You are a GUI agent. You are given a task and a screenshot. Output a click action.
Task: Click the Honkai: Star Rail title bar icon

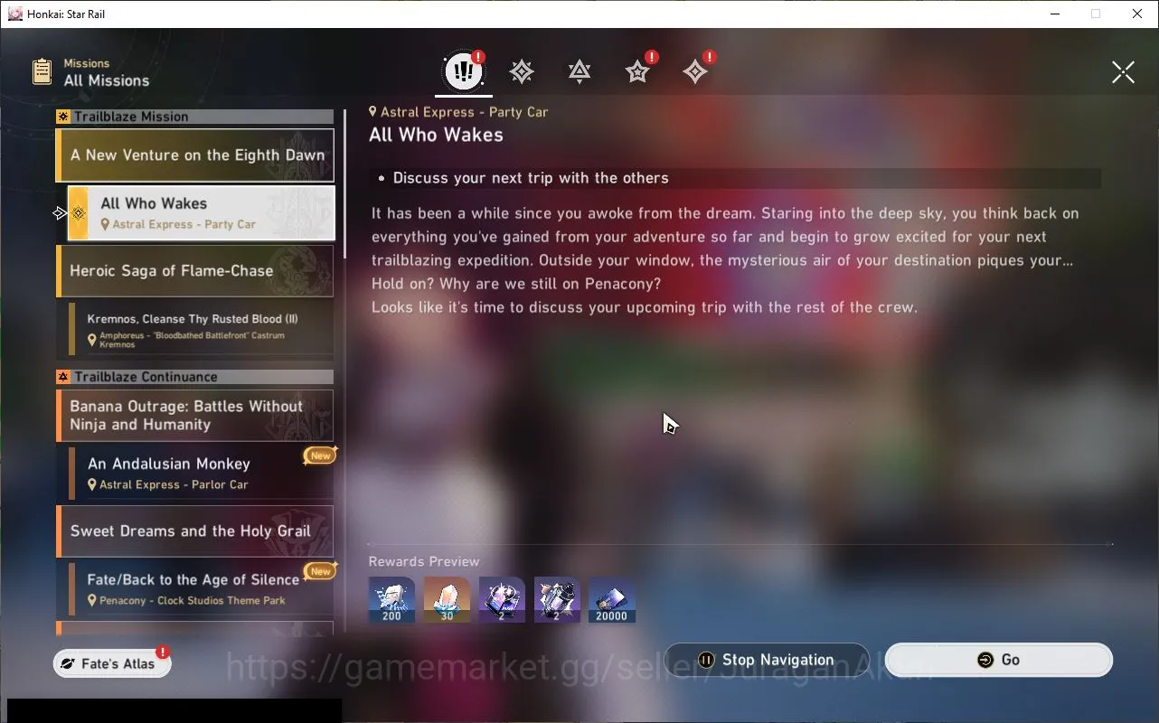coord(15,14)
